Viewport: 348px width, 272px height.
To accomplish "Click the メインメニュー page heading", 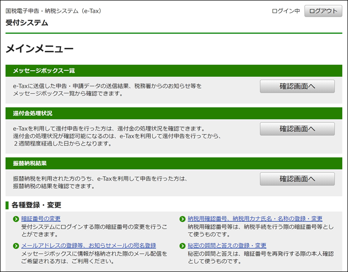I will [39, 49].
